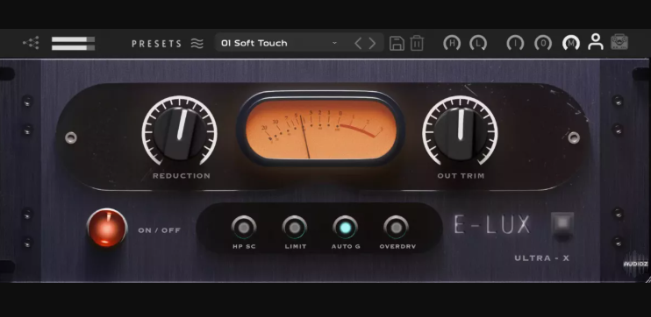Click the OUT TRIM knob

pos(460,133)
